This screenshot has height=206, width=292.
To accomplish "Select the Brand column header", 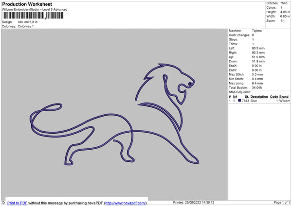I will click(x=284, y=96).
